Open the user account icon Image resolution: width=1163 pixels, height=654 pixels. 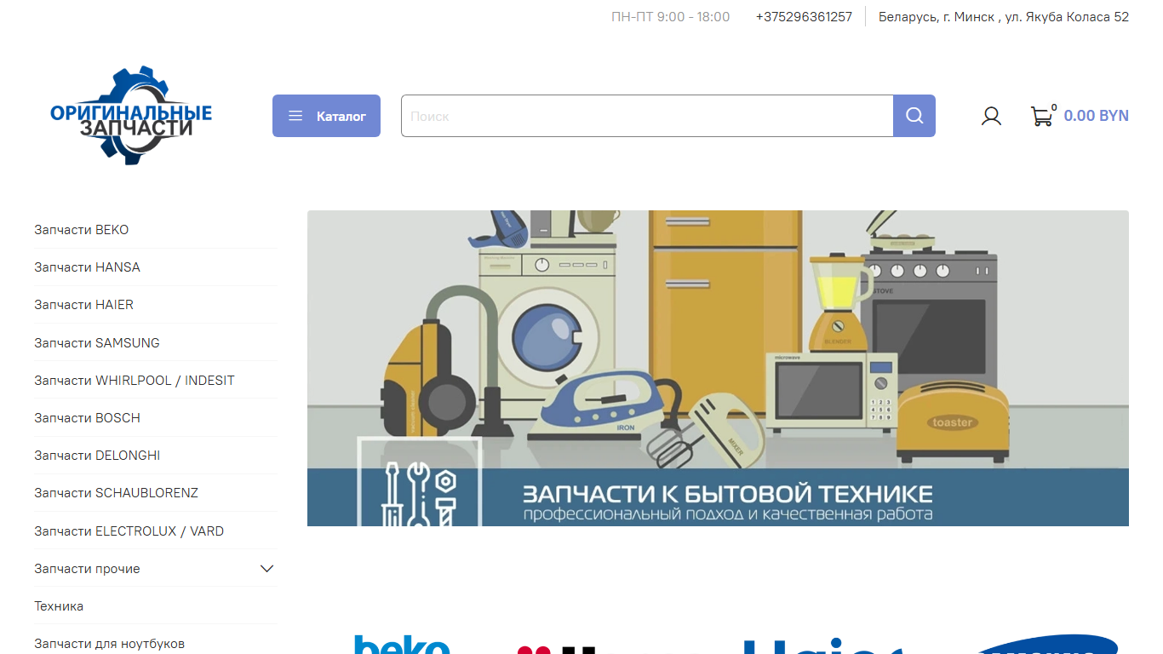click(991, 116)
